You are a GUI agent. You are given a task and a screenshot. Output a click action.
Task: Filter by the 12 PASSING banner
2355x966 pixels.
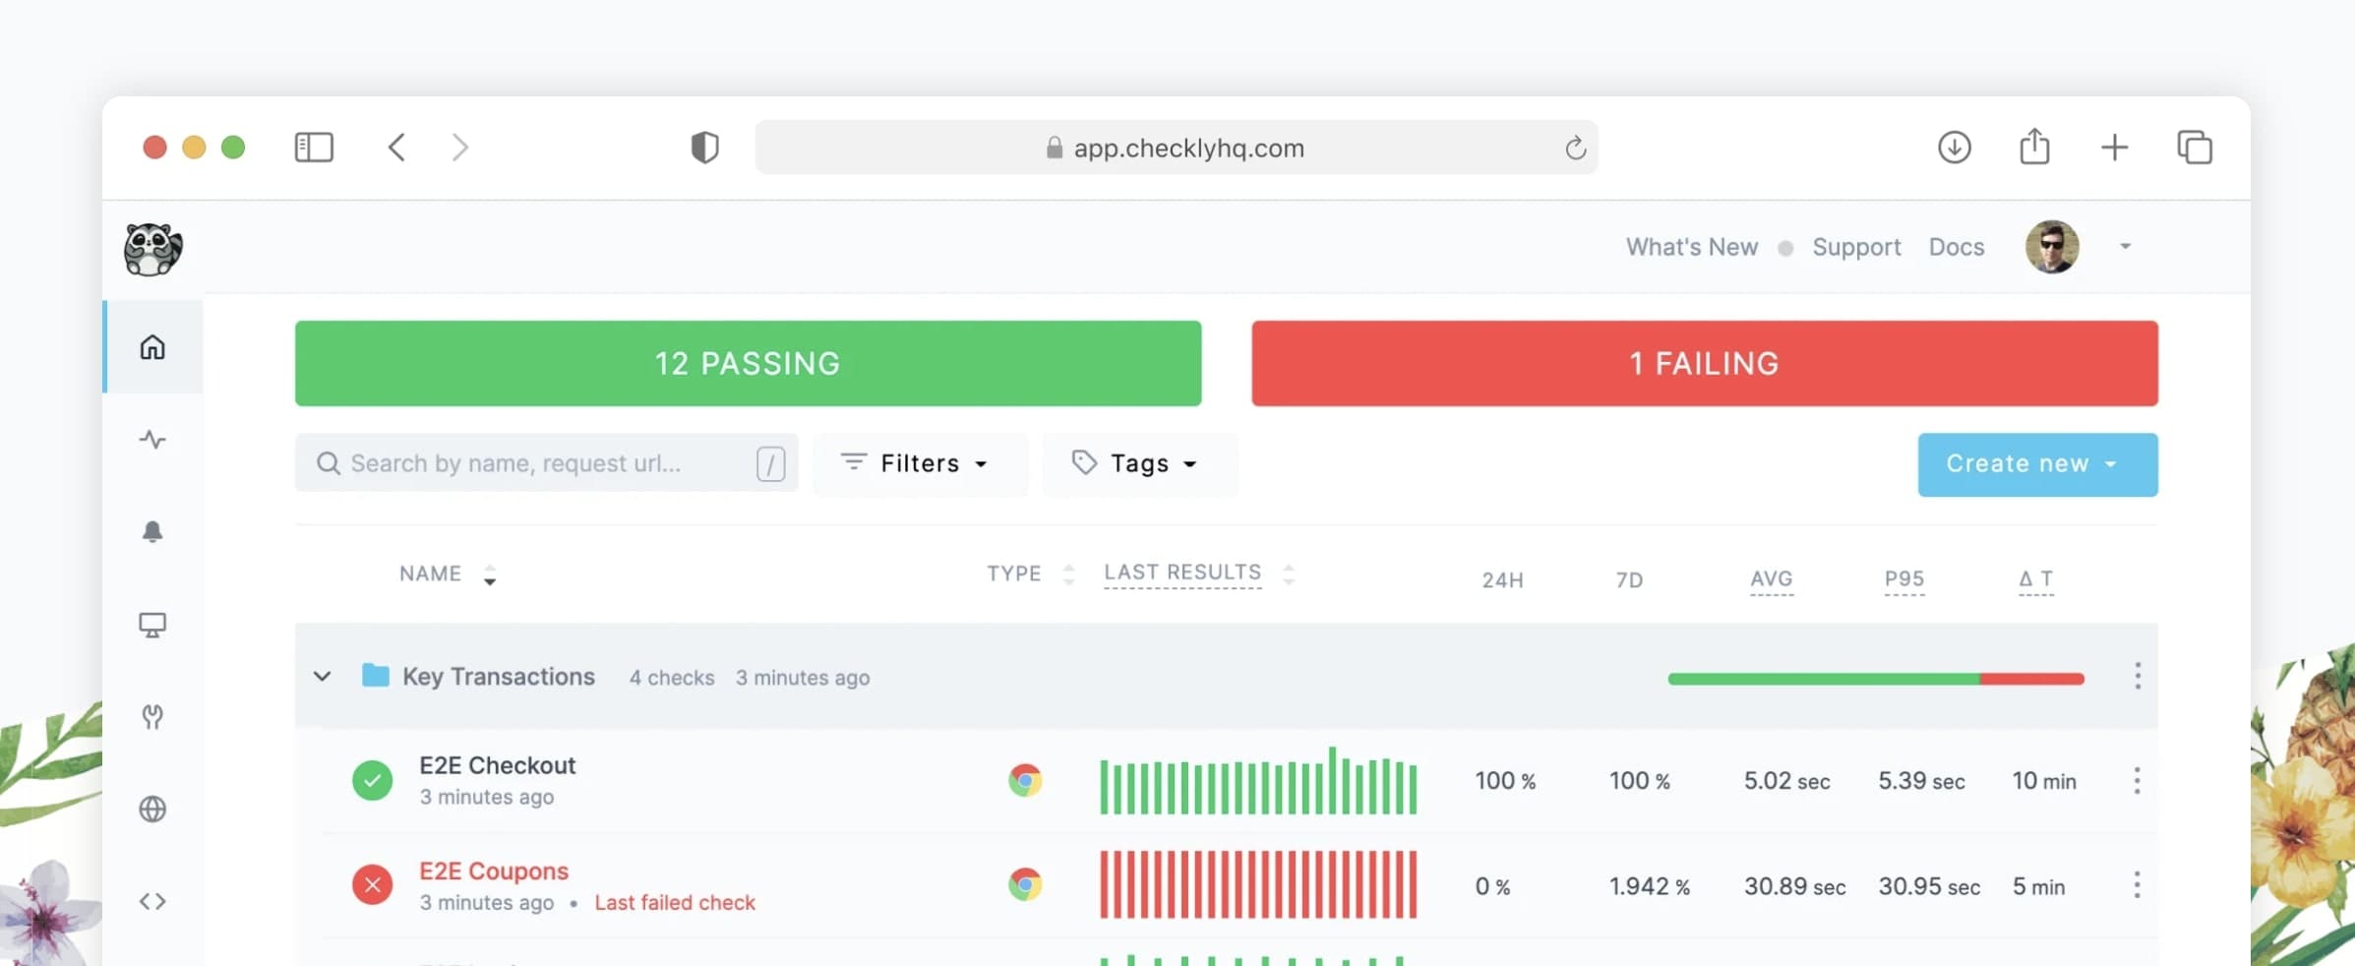[748, 363]
